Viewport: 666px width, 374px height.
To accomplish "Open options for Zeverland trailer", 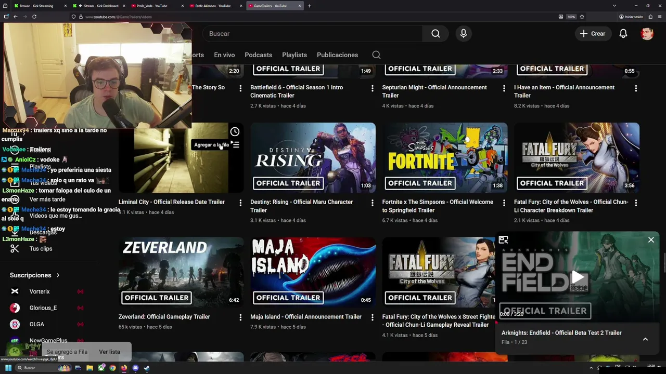I will coord(240,317).
